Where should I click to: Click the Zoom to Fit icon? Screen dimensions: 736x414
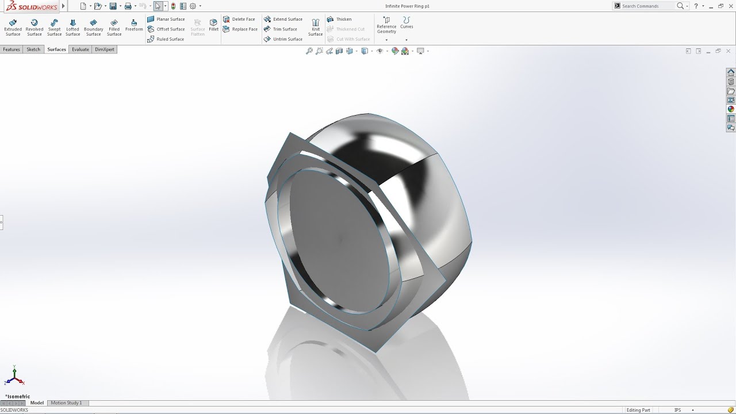(309, 51)
